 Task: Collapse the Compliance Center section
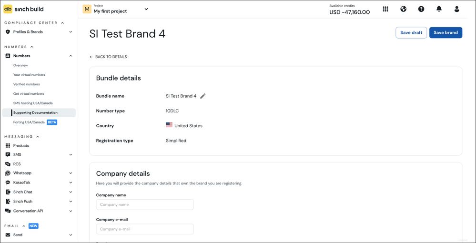34,23
